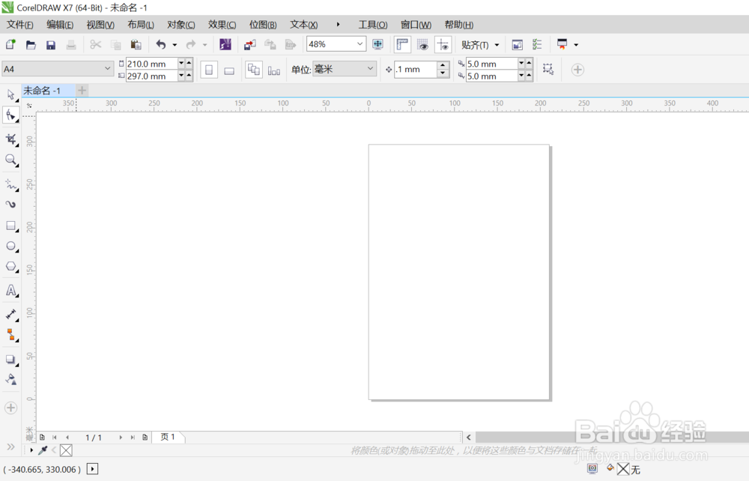This screenshot has height=481, width=749.
Task: Select the Drop Shadow tool
Action: [x=10, y=359]
